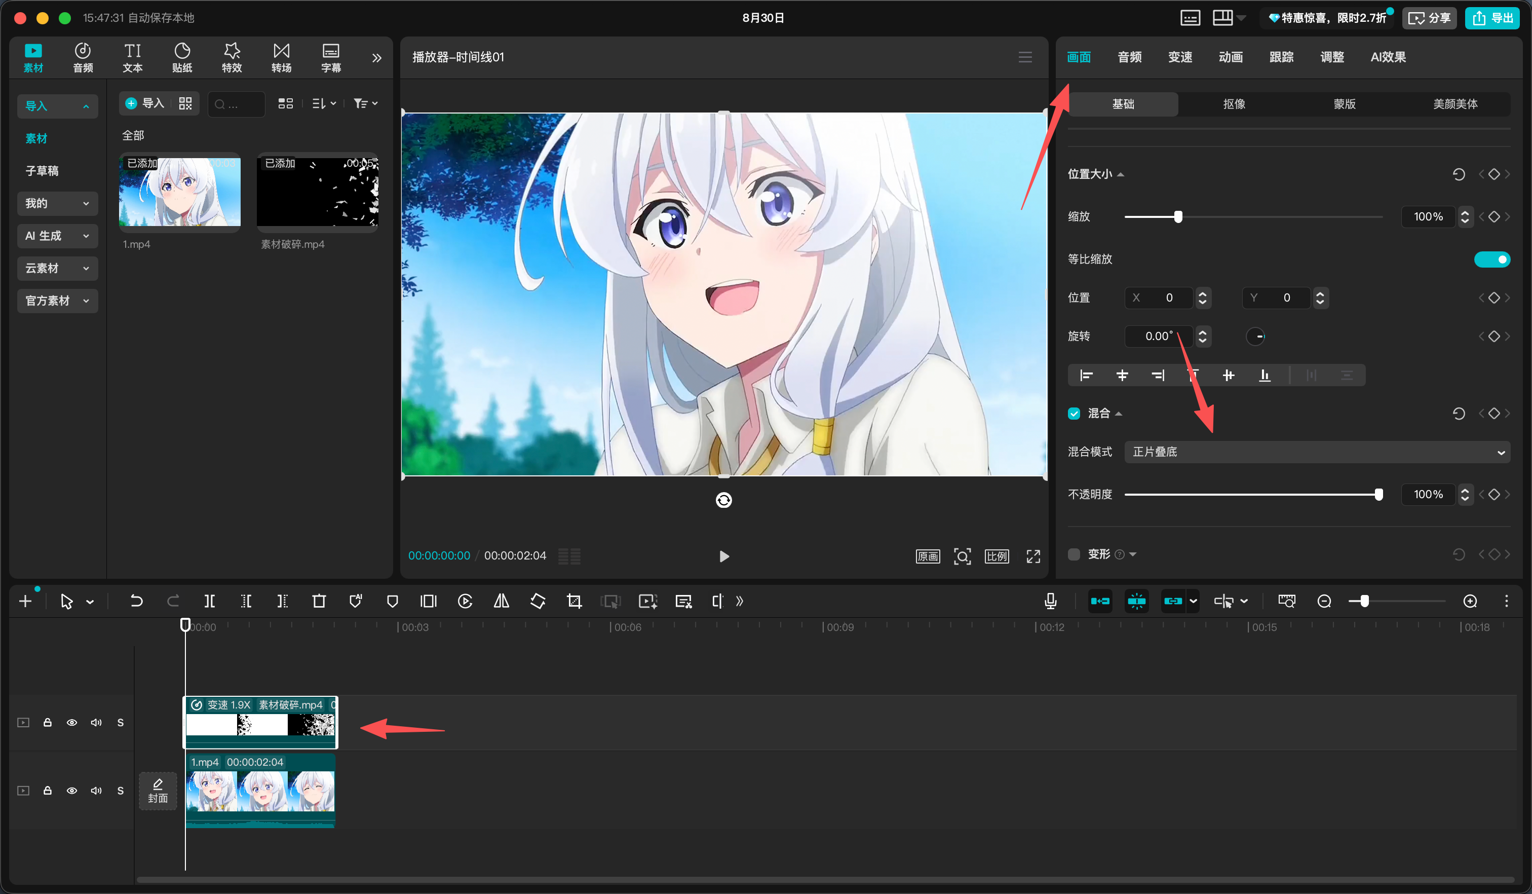Switch to the 调整 adjustment tab
Viewport: 1532px width, 894px height.
1332,57
